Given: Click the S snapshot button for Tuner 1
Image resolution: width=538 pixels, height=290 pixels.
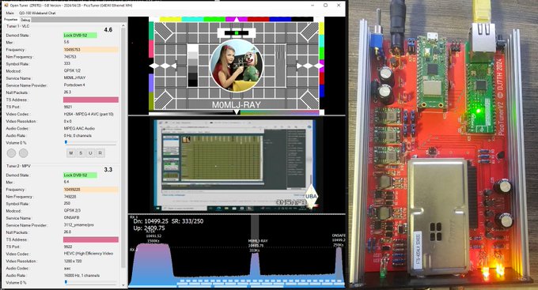Looking at the screenshot, I should [81, 153].
